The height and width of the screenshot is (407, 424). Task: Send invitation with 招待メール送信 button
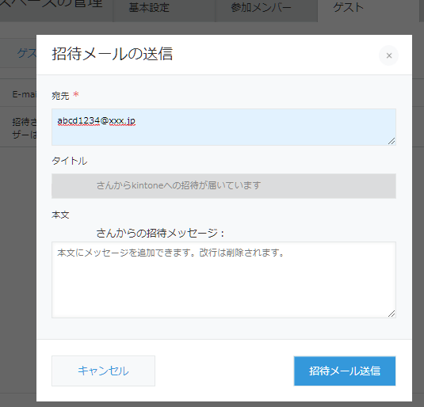tap(345, 371)
